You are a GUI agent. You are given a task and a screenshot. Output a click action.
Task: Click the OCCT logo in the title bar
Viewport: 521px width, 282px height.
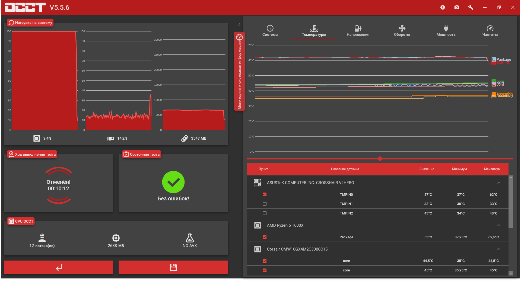(25, 7)
